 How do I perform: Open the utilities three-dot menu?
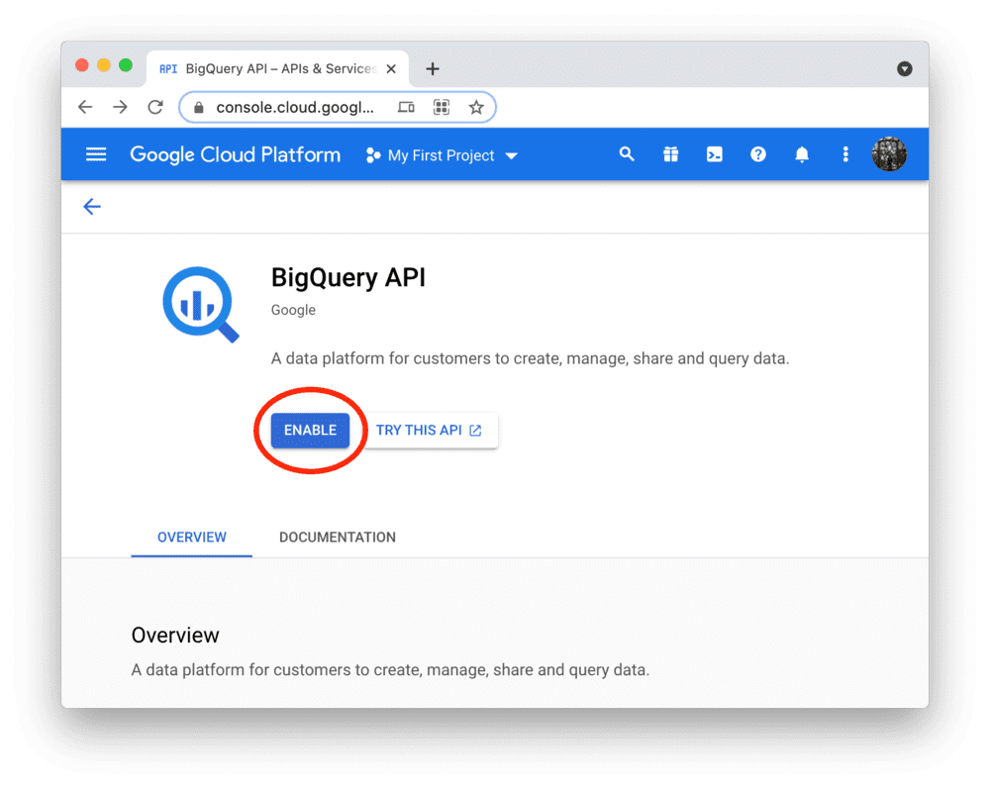point(845,154)
